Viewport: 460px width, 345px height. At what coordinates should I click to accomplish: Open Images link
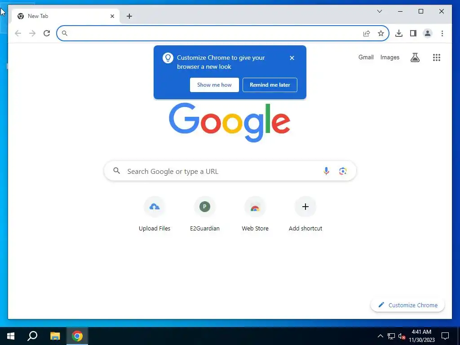point(389,57)
